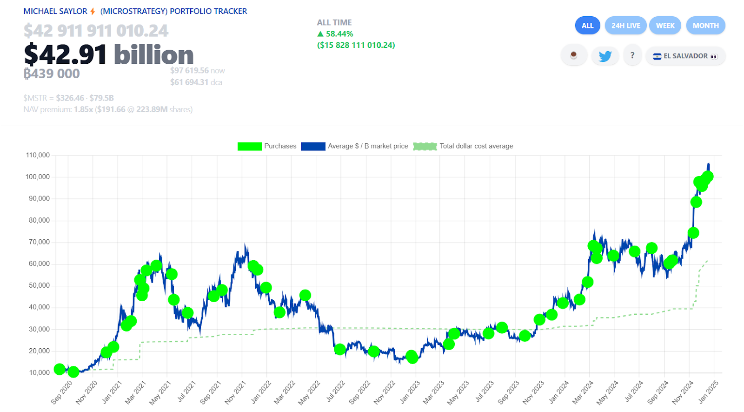
Task: Click the $MSTR = $326.46 · $79.5B line
Action: [x=69, y=98]
